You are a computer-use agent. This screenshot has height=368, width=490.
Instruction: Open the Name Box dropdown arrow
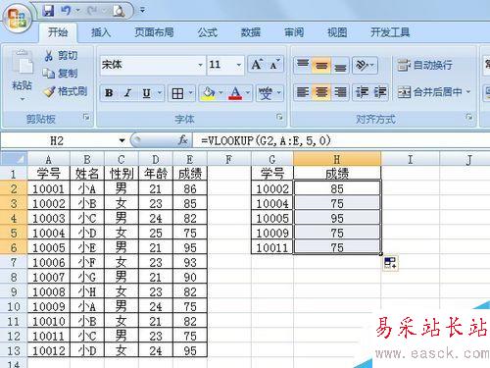click(122, 140)
